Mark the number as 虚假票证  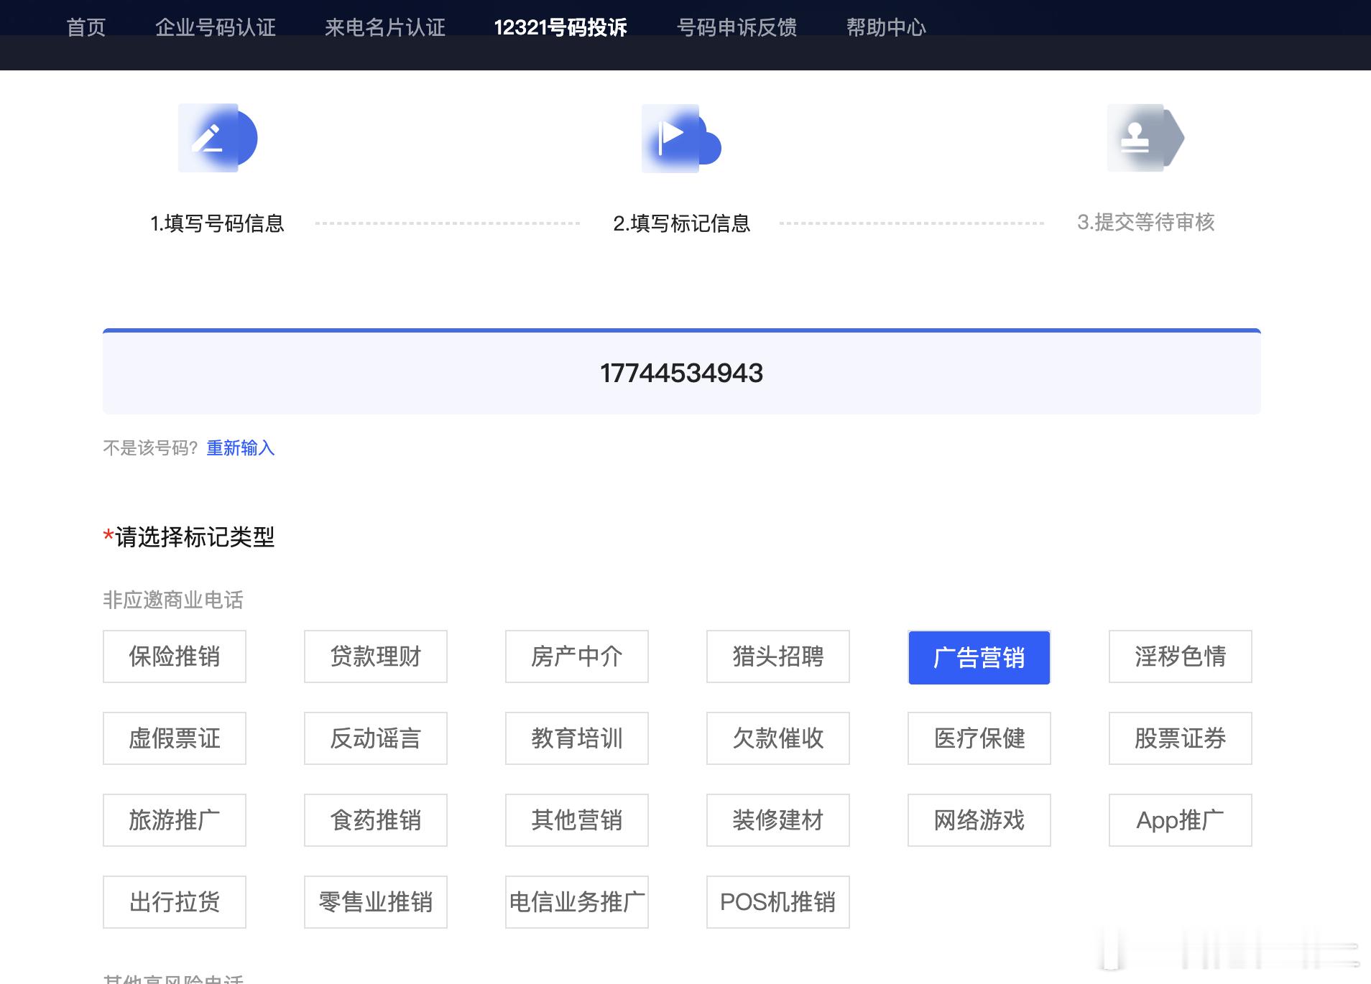[175, 738]
